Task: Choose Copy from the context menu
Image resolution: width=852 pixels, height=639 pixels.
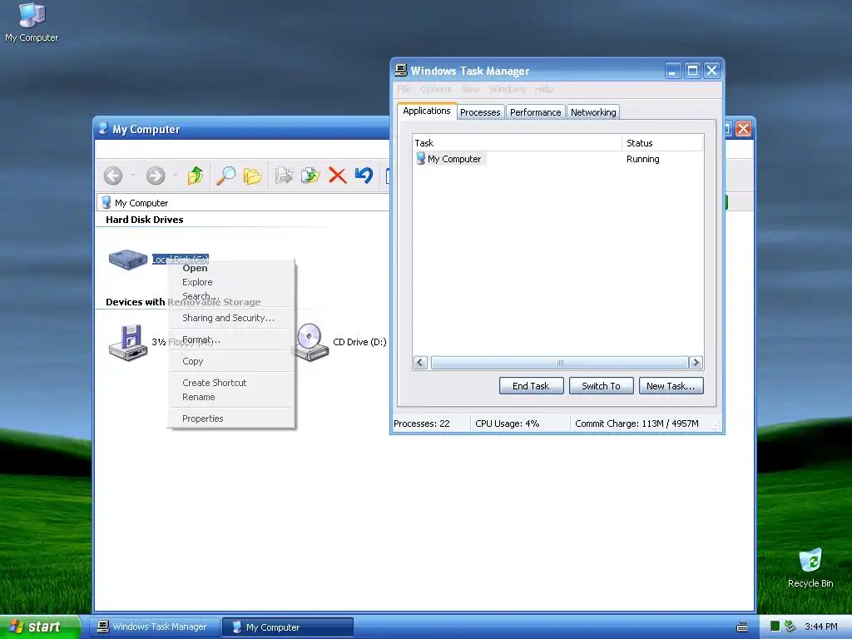Action: click(231, 361)
